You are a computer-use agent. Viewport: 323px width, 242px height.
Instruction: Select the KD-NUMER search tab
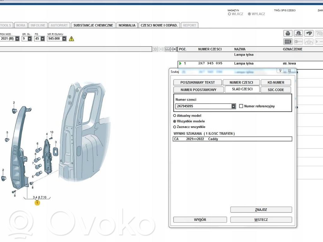276,82
